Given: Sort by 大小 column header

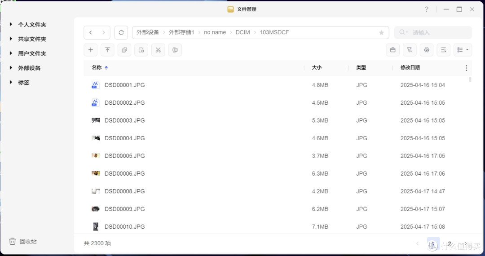Looking at the screenshot, I should [317, 67].
